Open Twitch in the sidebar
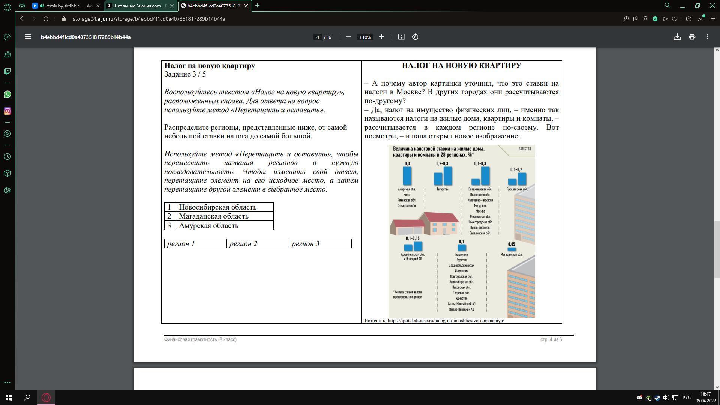This screenshot has width=720, height=405. [x=7, y=71]
